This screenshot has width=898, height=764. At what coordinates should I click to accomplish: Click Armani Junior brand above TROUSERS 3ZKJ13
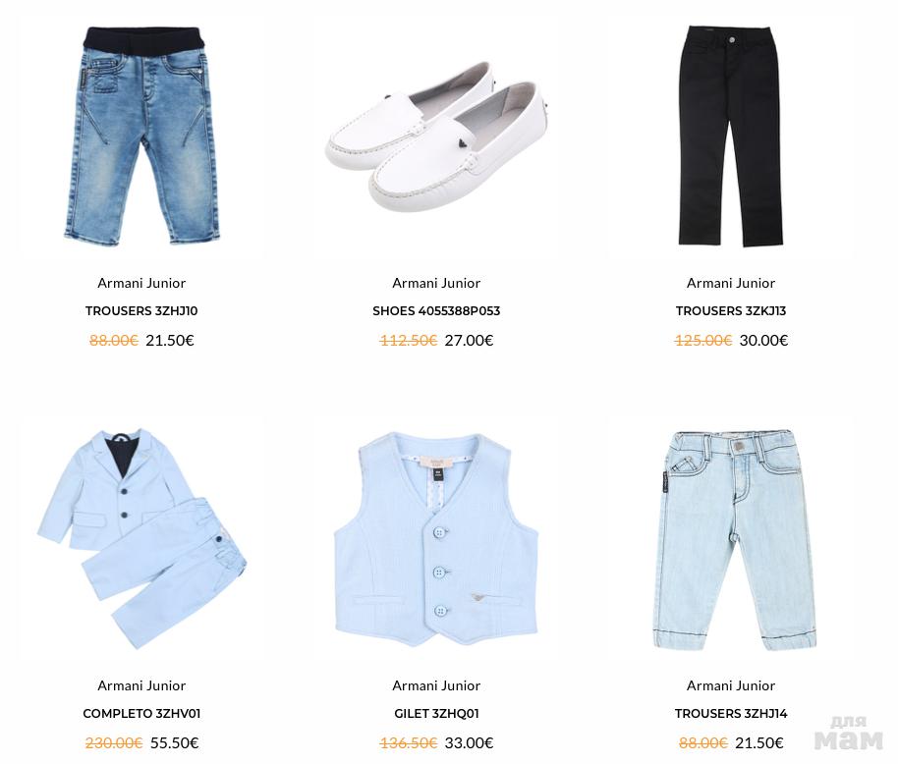coord(731,283)
